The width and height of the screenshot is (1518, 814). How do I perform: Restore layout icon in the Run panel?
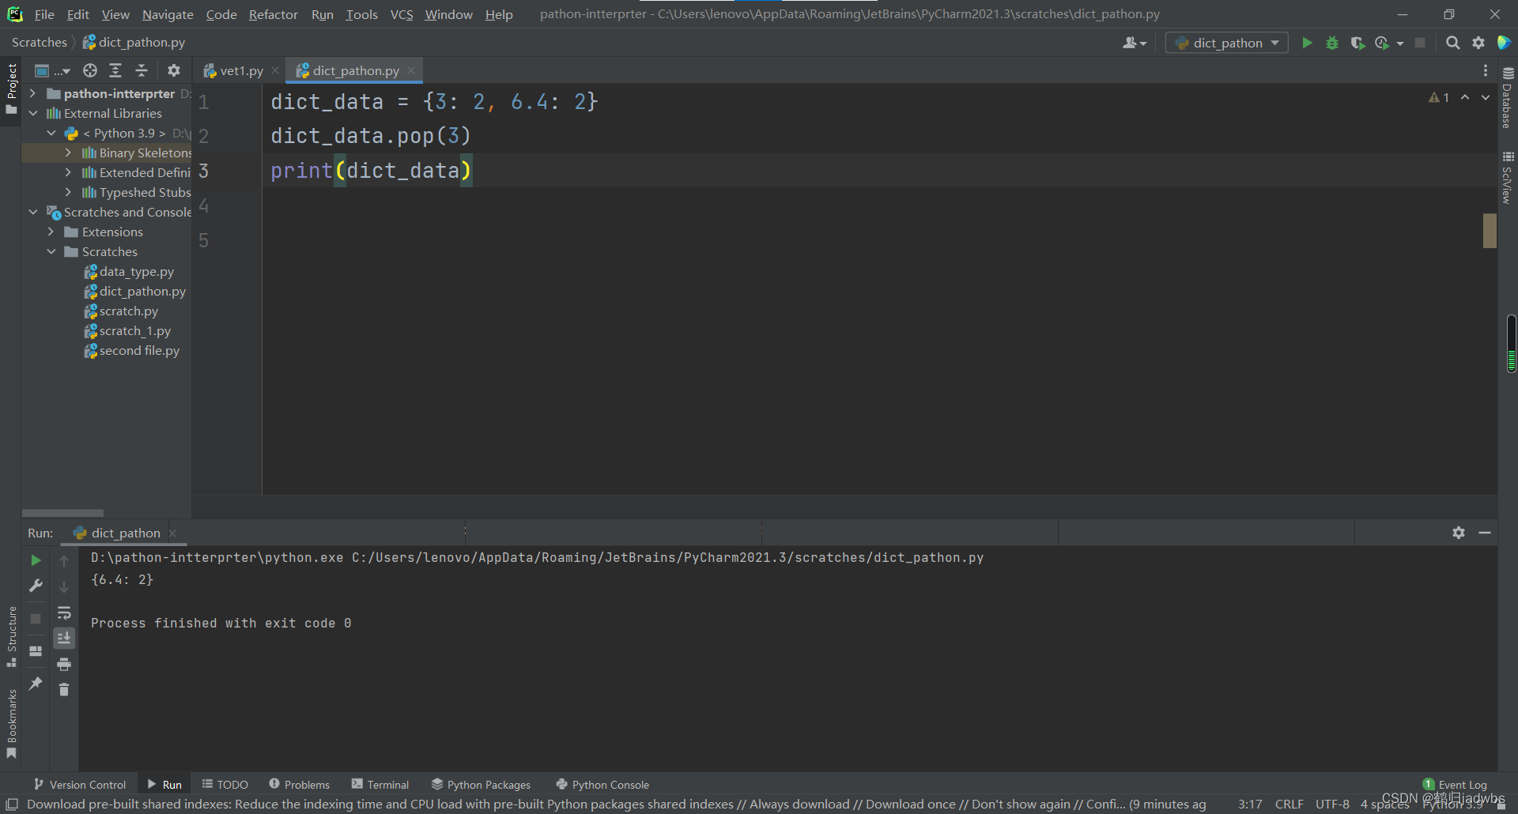pos(36,651)
